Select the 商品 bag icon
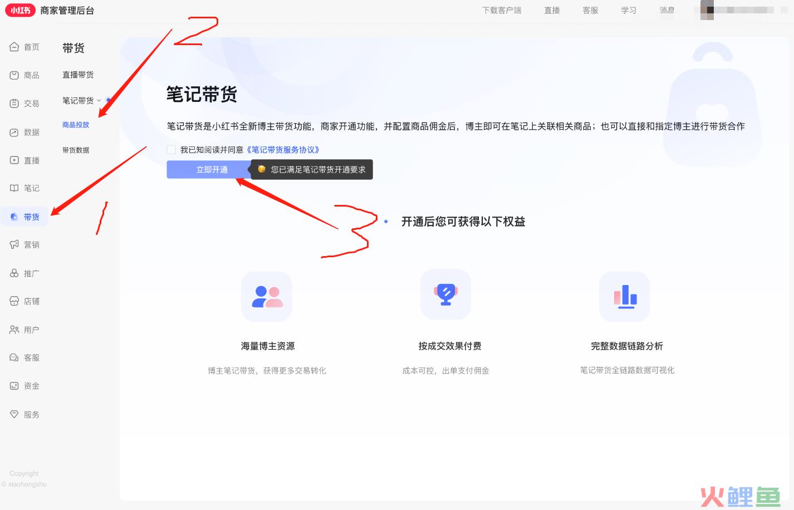Screen dimensions: 794x510 [x=14, y=75]
